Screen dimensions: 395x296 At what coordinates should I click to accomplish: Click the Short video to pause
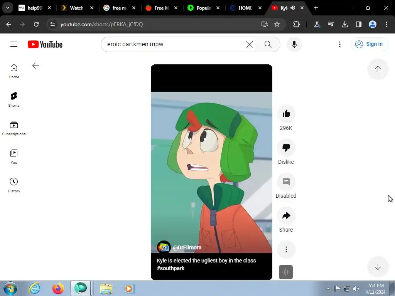point(211,172)
